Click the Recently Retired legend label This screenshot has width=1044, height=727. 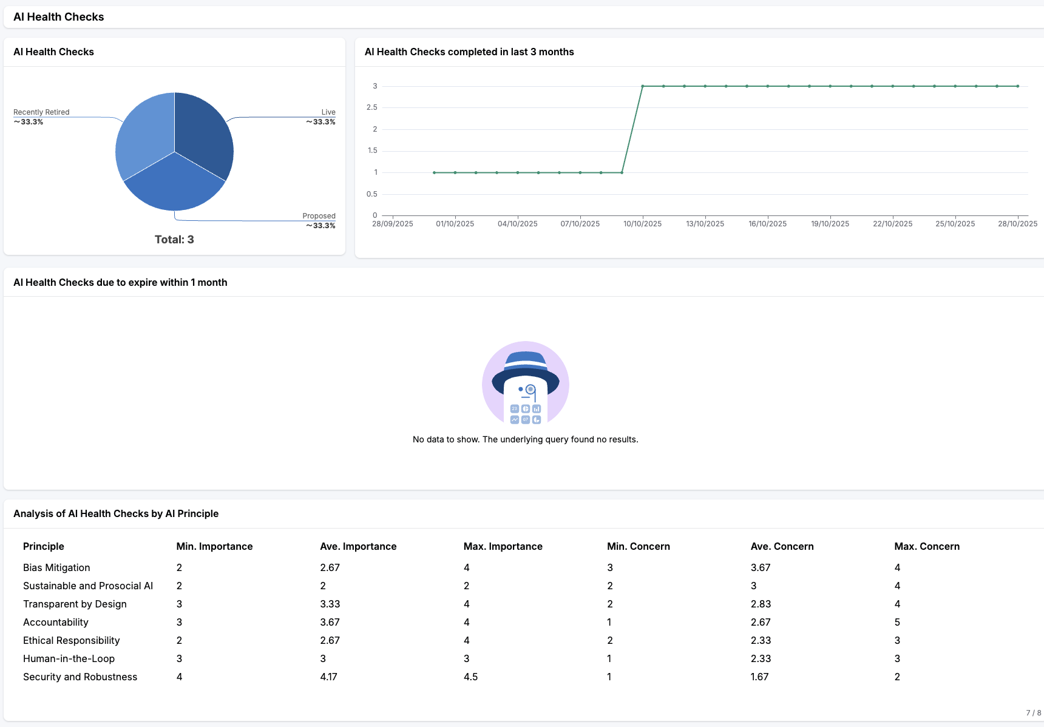(x=41, y=112)
